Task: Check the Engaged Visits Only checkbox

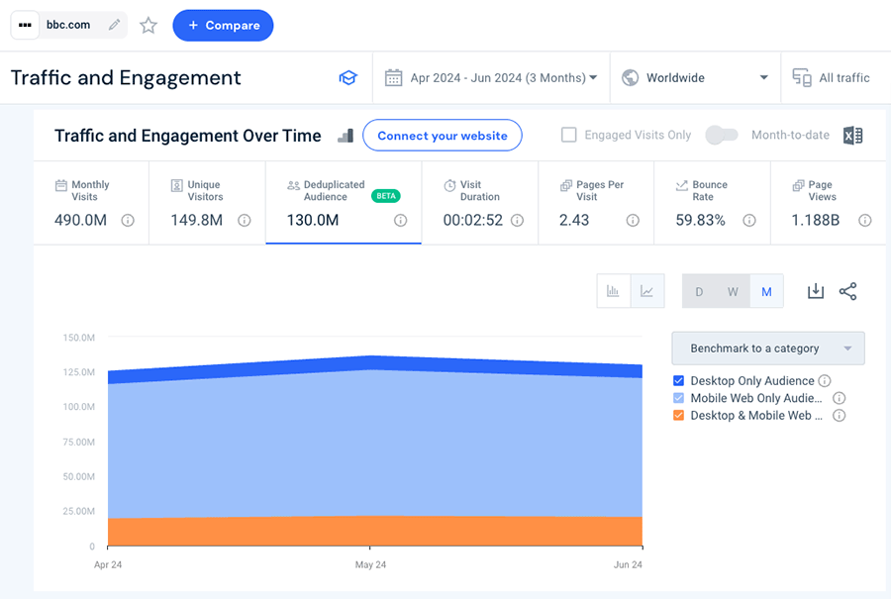Action: click(569, 135)
